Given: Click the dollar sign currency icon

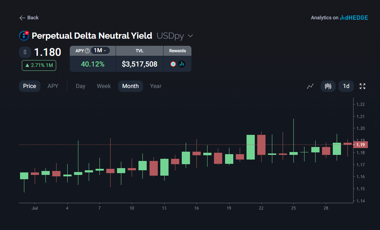Looking at the screenshot, I should point(25,52).
